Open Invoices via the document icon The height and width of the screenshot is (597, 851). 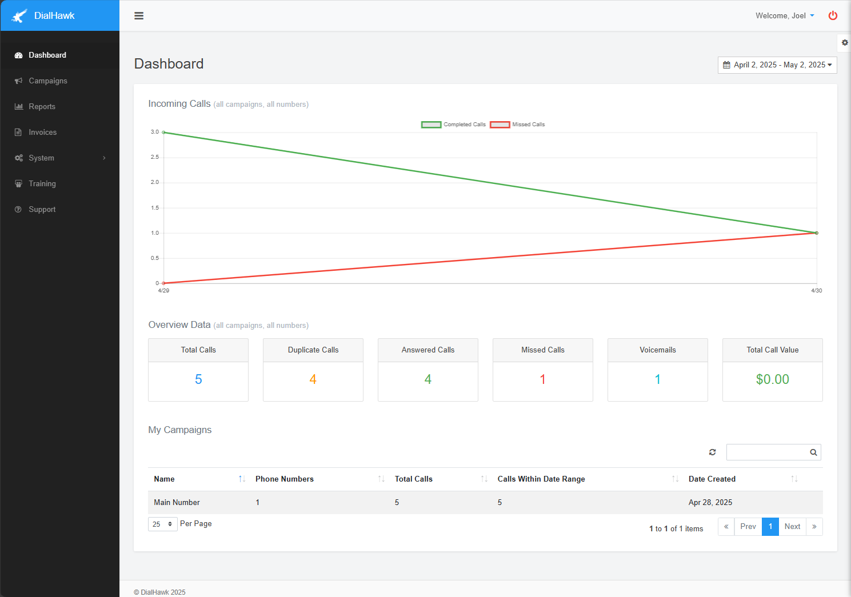tap(19, 132)
